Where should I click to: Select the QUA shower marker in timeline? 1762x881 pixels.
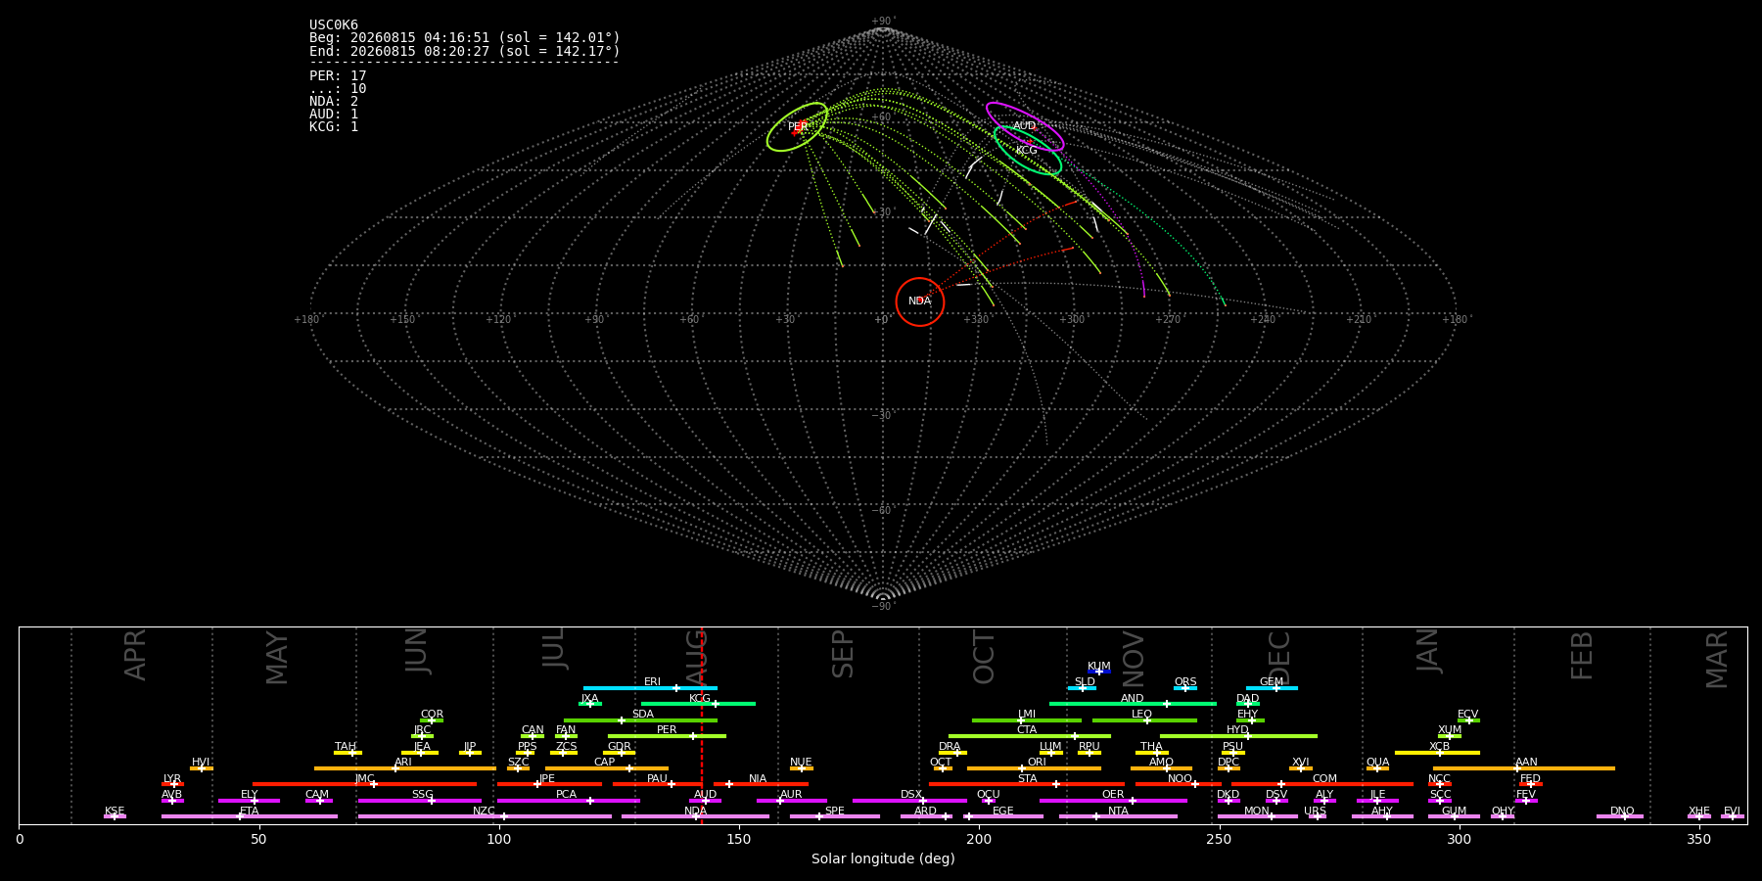(x=1377, y=768)
